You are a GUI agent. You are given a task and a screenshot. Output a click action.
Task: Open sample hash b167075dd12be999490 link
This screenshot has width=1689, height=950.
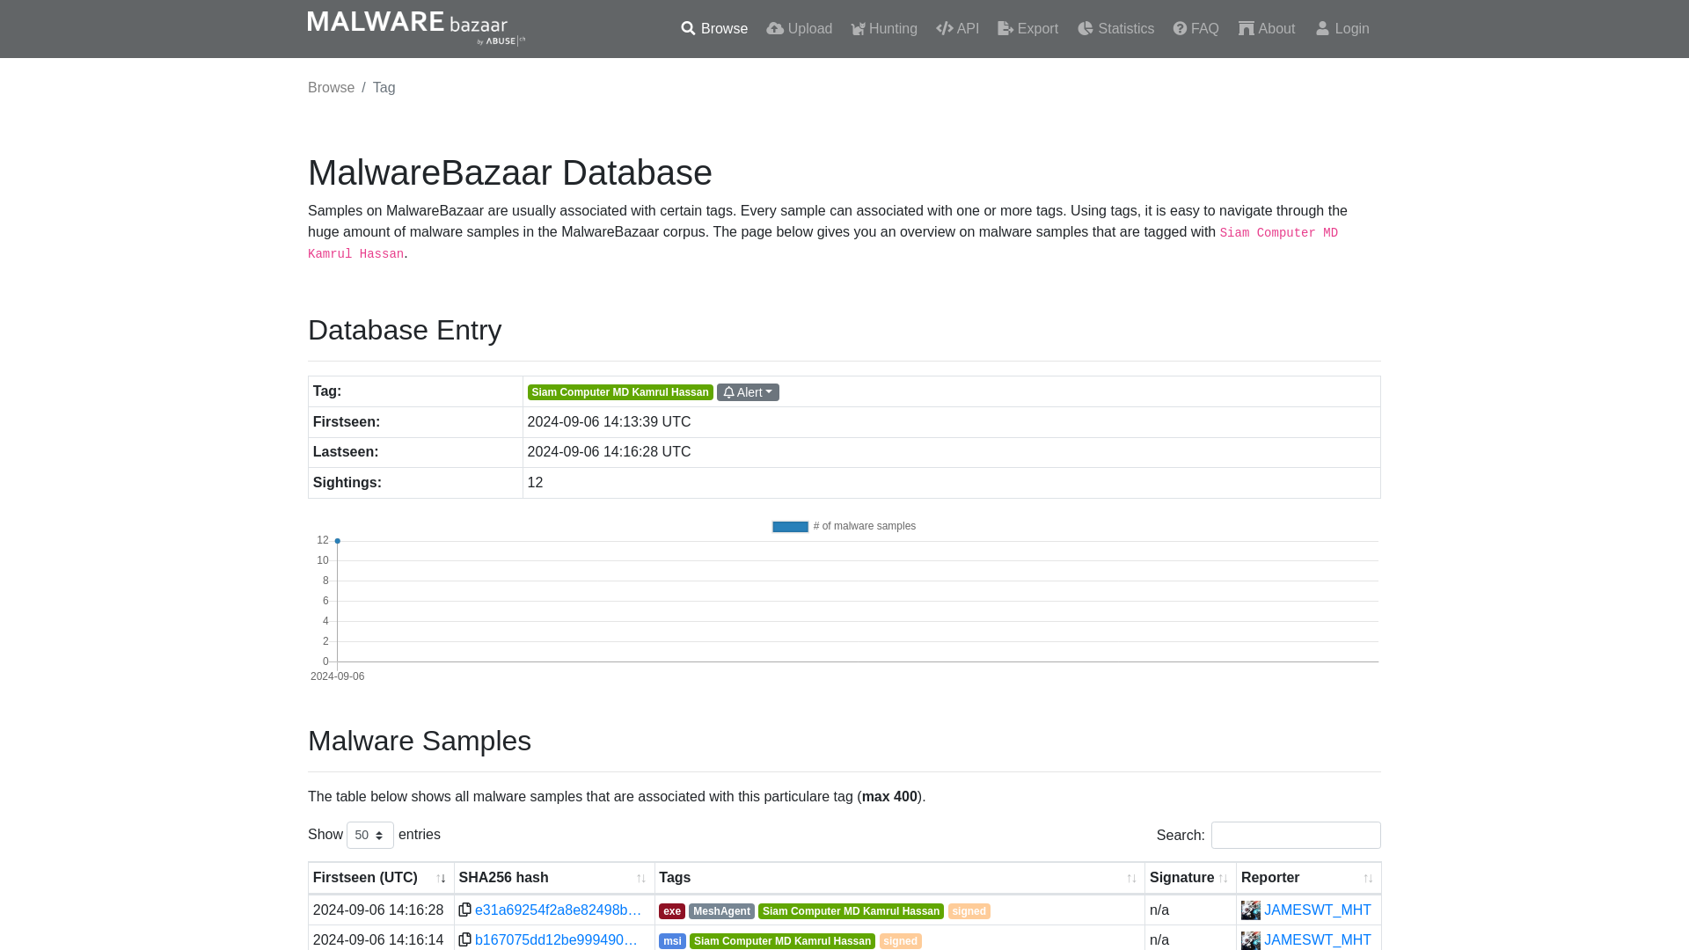(556, 940)
